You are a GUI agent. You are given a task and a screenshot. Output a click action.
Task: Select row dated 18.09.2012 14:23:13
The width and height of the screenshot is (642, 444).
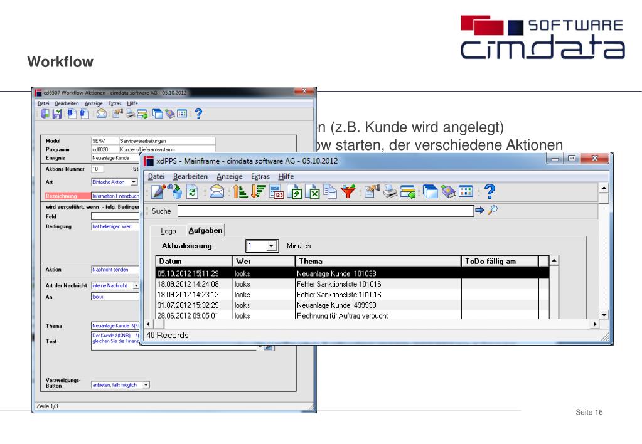(x=353, y=295)
